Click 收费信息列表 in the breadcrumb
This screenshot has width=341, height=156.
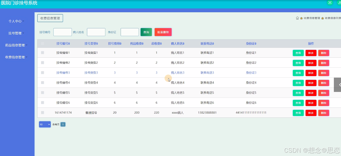333,18
